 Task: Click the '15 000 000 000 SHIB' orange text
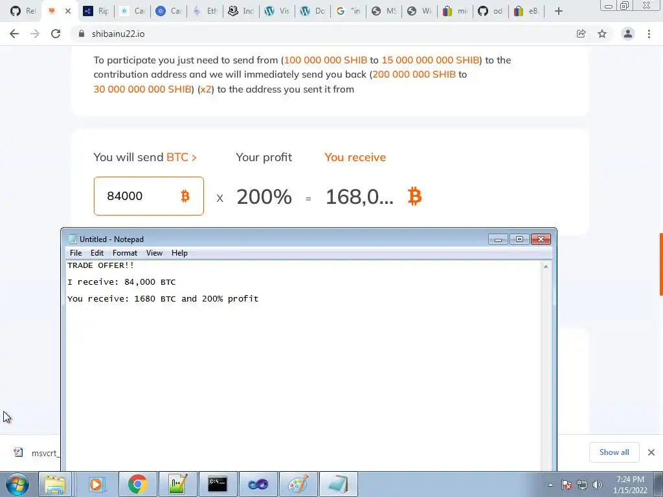coord(431,60)
